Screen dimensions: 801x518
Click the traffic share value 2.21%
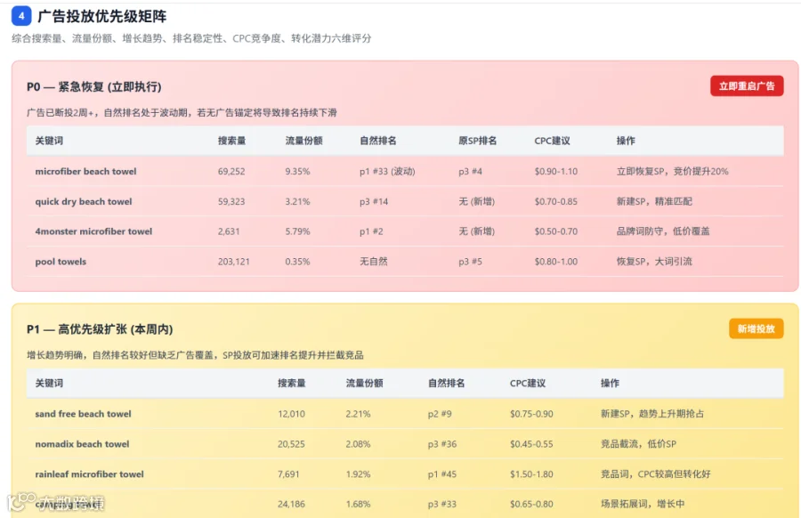[358, 414]
